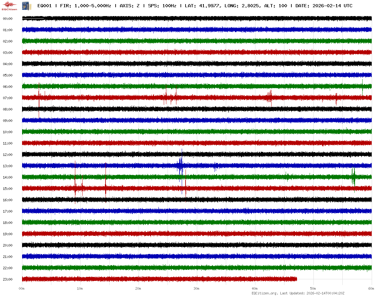Screen dimensions: 378x296
Task: Click the 30m tick on time axis
Action: tap(197, 288)
